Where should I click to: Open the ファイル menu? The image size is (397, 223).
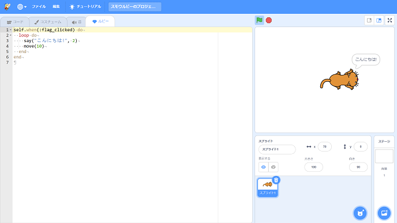(39, 6)
